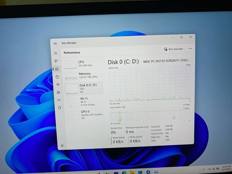Open the Processes page icon in sidebar
The height and width of the screenshot is (174, 232).
[56, 61]
